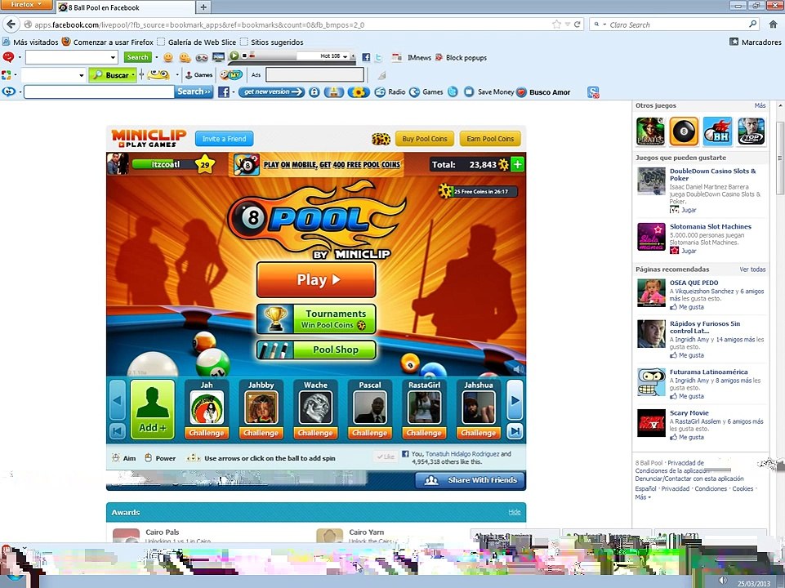
Task: Click the green Add + friend tile
Action: tap(153, 409)
